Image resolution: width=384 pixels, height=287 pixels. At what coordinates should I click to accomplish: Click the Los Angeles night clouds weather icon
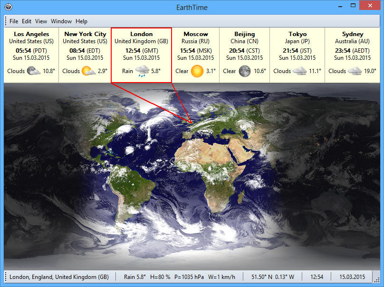click(x=34, y=71)
